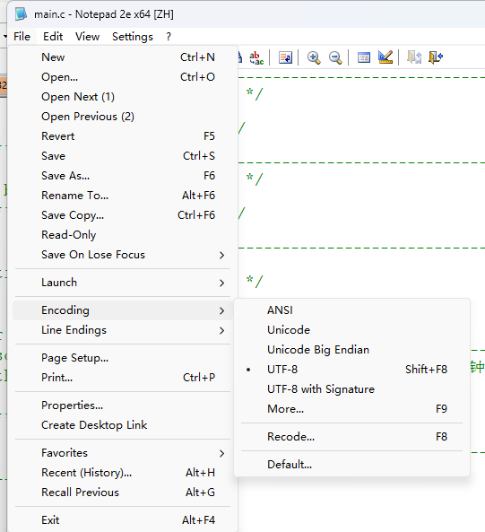Choose Open Next (1)
The image size is (485, 532).
tap(122, 97)
